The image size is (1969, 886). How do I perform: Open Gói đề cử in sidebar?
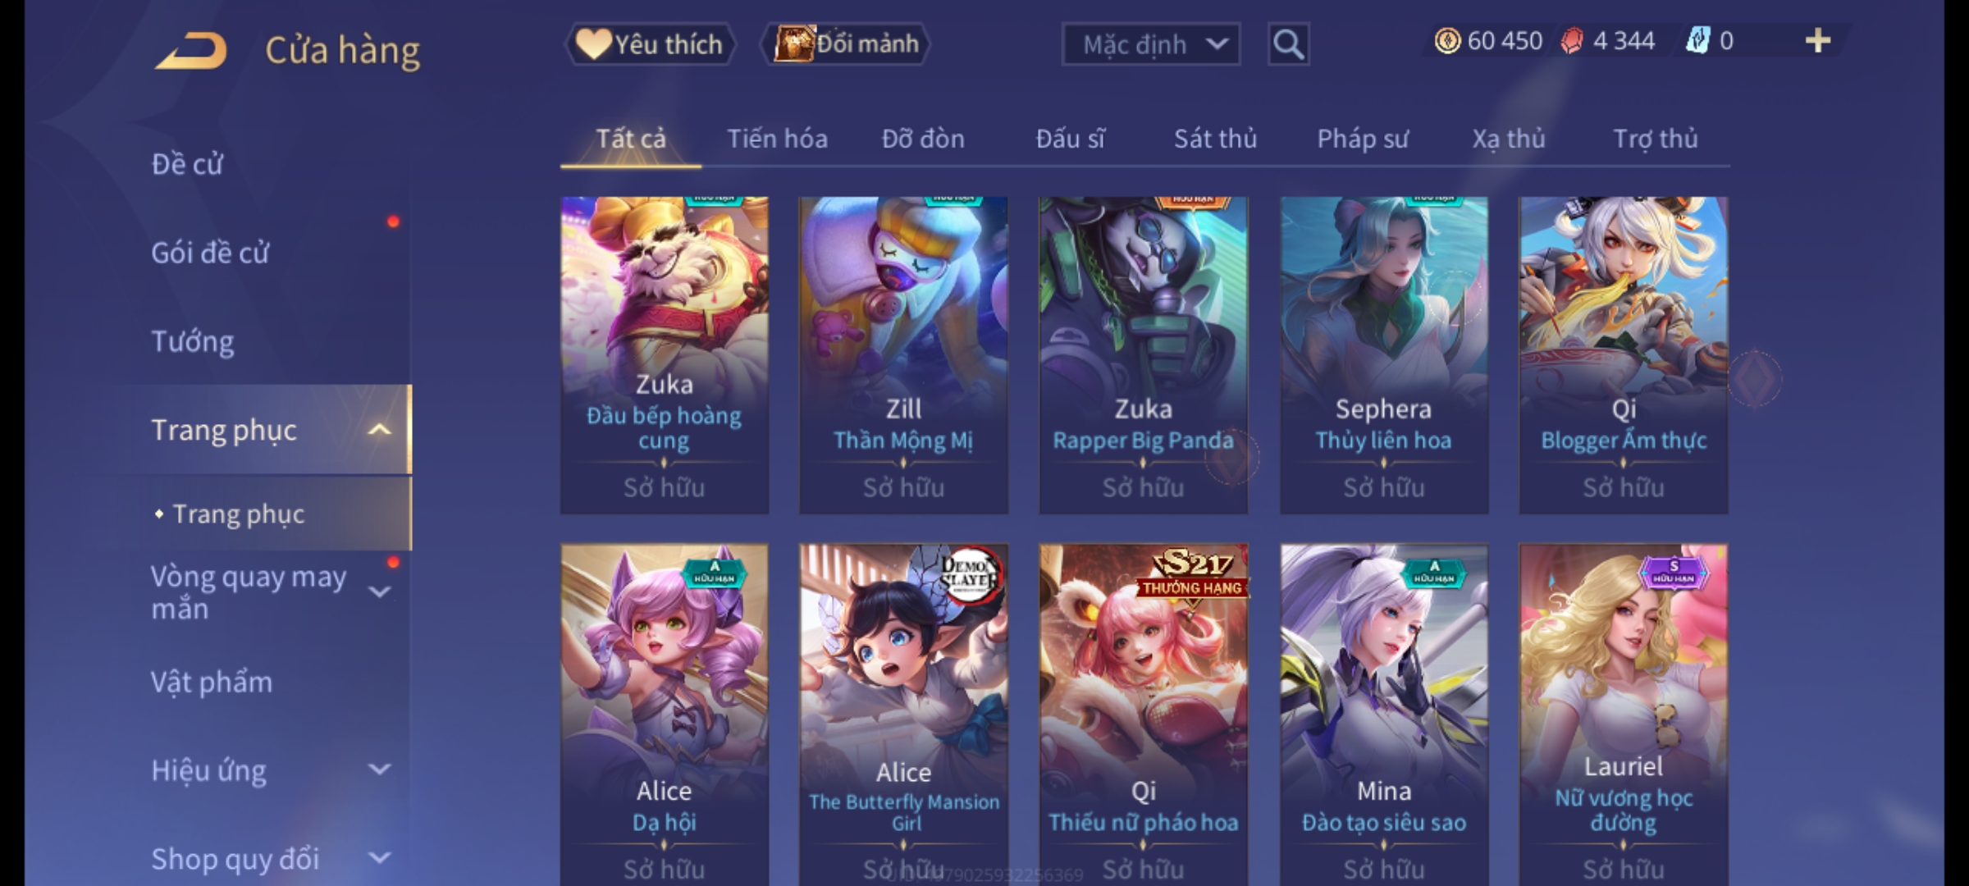[x=210, y=253]
